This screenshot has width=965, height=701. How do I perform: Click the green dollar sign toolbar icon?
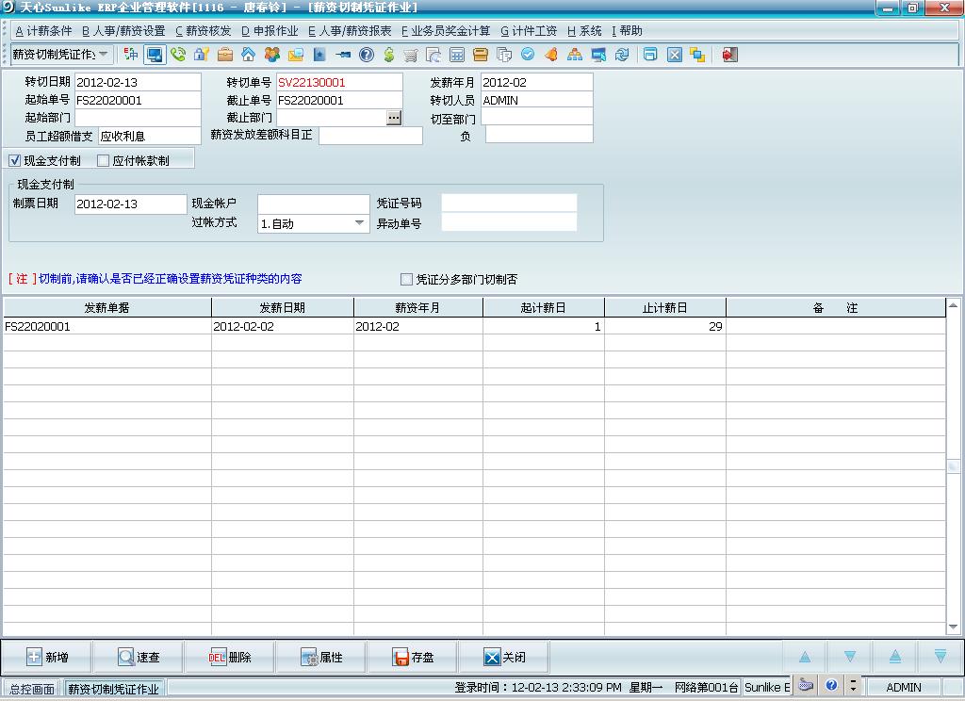point(389,54)
